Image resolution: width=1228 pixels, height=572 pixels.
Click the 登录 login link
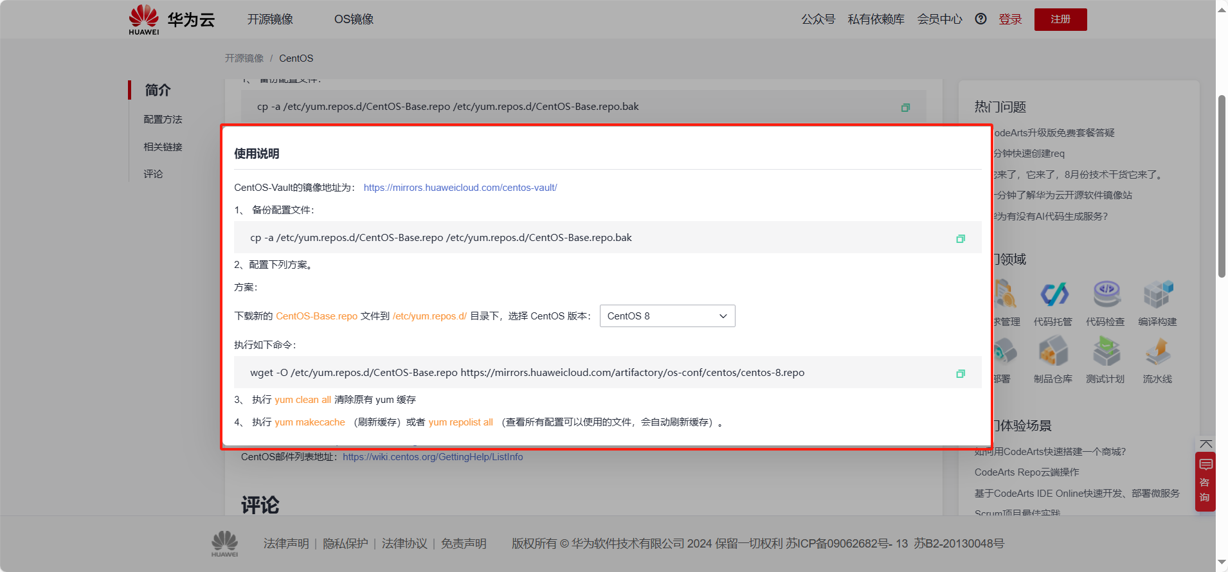[x=1009, y=19]
